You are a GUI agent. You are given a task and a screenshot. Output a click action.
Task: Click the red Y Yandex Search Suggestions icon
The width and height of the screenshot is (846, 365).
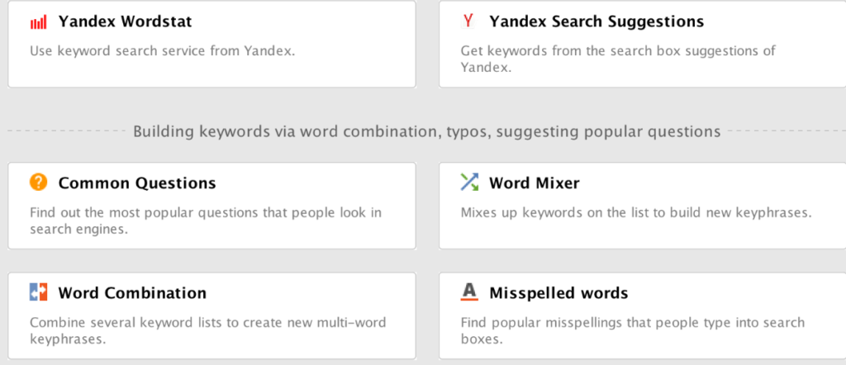pos(468,21)
